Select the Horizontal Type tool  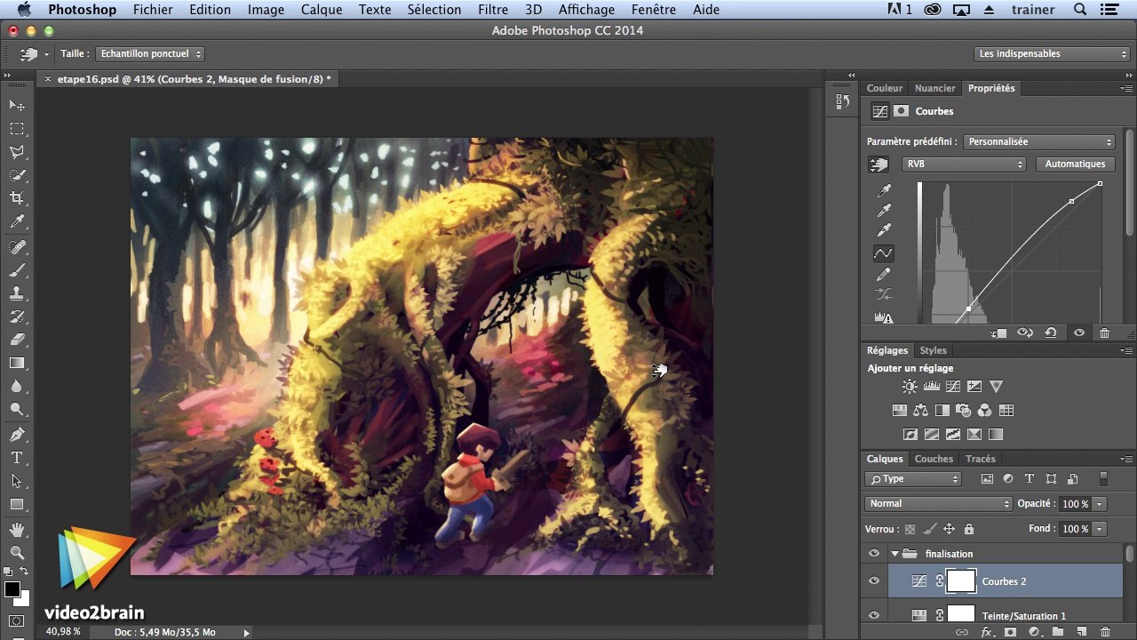click(x=17, y=458)
